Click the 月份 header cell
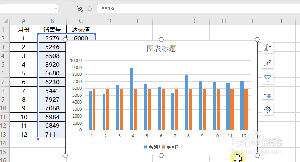 pos(24,30)
